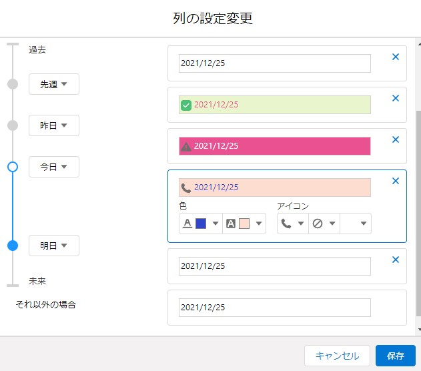This screenshot has height=371, width=421.
Task: Open the 先週 date range dropdown
Action: pyautogui.click(x=54, y=84)
